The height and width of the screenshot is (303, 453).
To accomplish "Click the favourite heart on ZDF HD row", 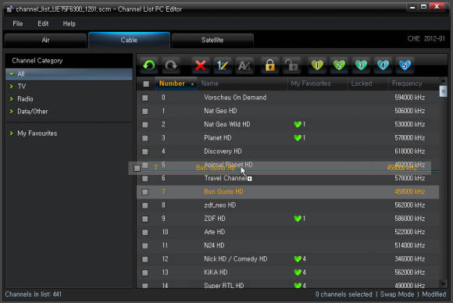I will coord(298,219).
